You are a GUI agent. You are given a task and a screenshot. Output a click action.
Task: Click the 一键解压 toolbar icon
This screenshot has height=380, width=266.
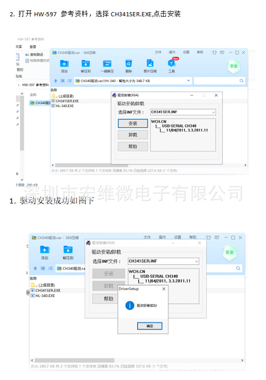107,64
